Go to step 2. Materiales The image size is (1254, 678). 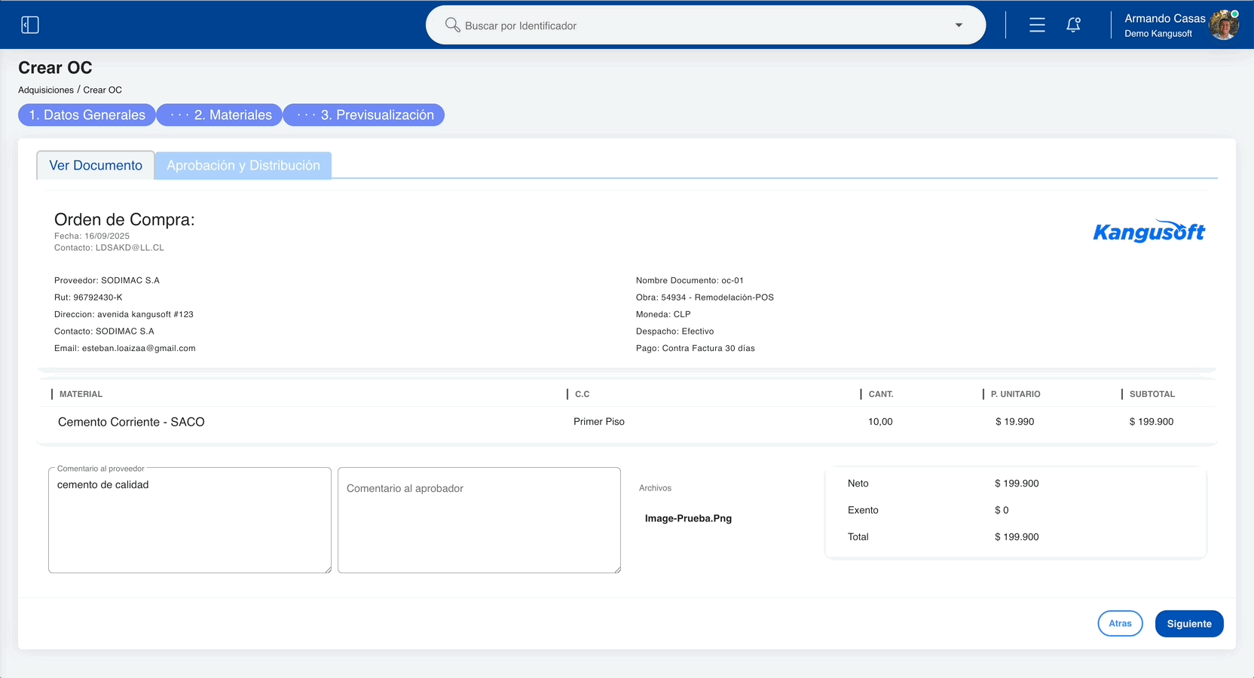pos(219,115)
